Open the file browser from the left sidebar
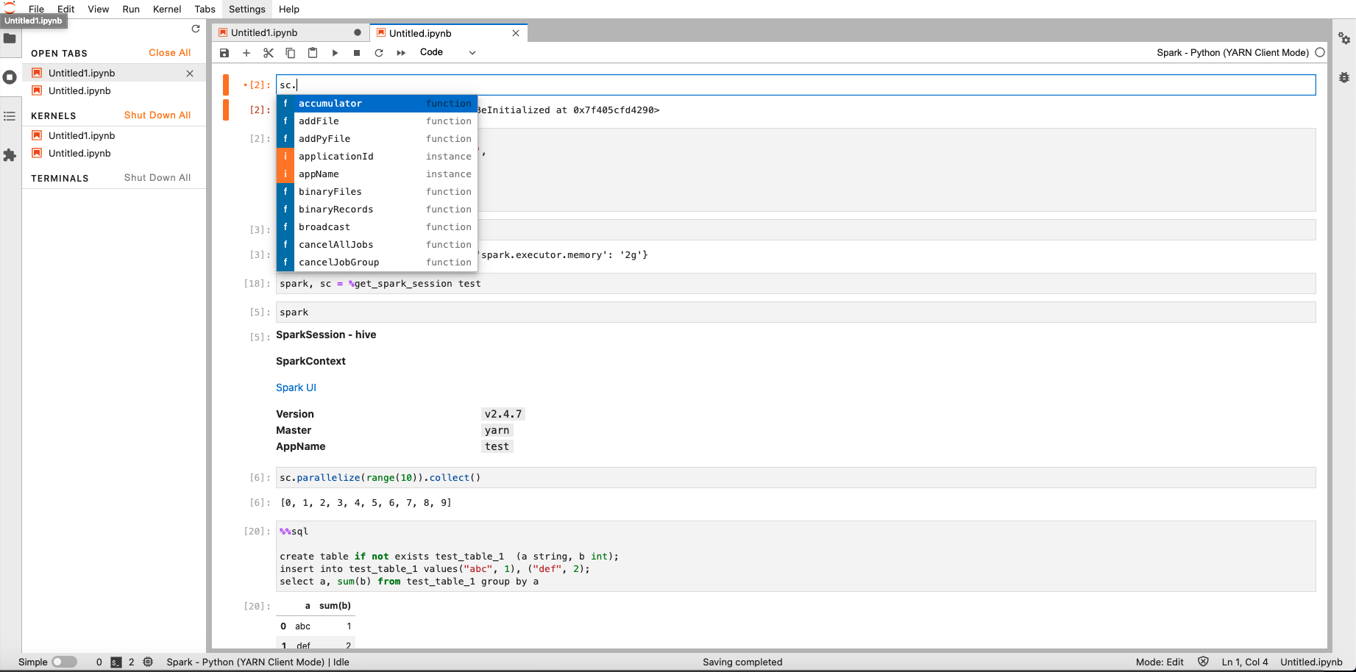The image size is (1356, 672). [x=10, y=38]
